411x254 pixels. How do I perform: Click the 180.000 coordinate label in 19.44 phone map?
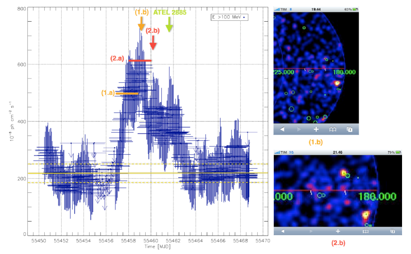344,72
